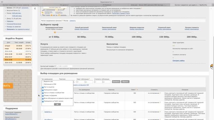The image size is (214, 120).
Task: Select the 'от 5 000р.' tariff slider point
Action: point(55,32)
